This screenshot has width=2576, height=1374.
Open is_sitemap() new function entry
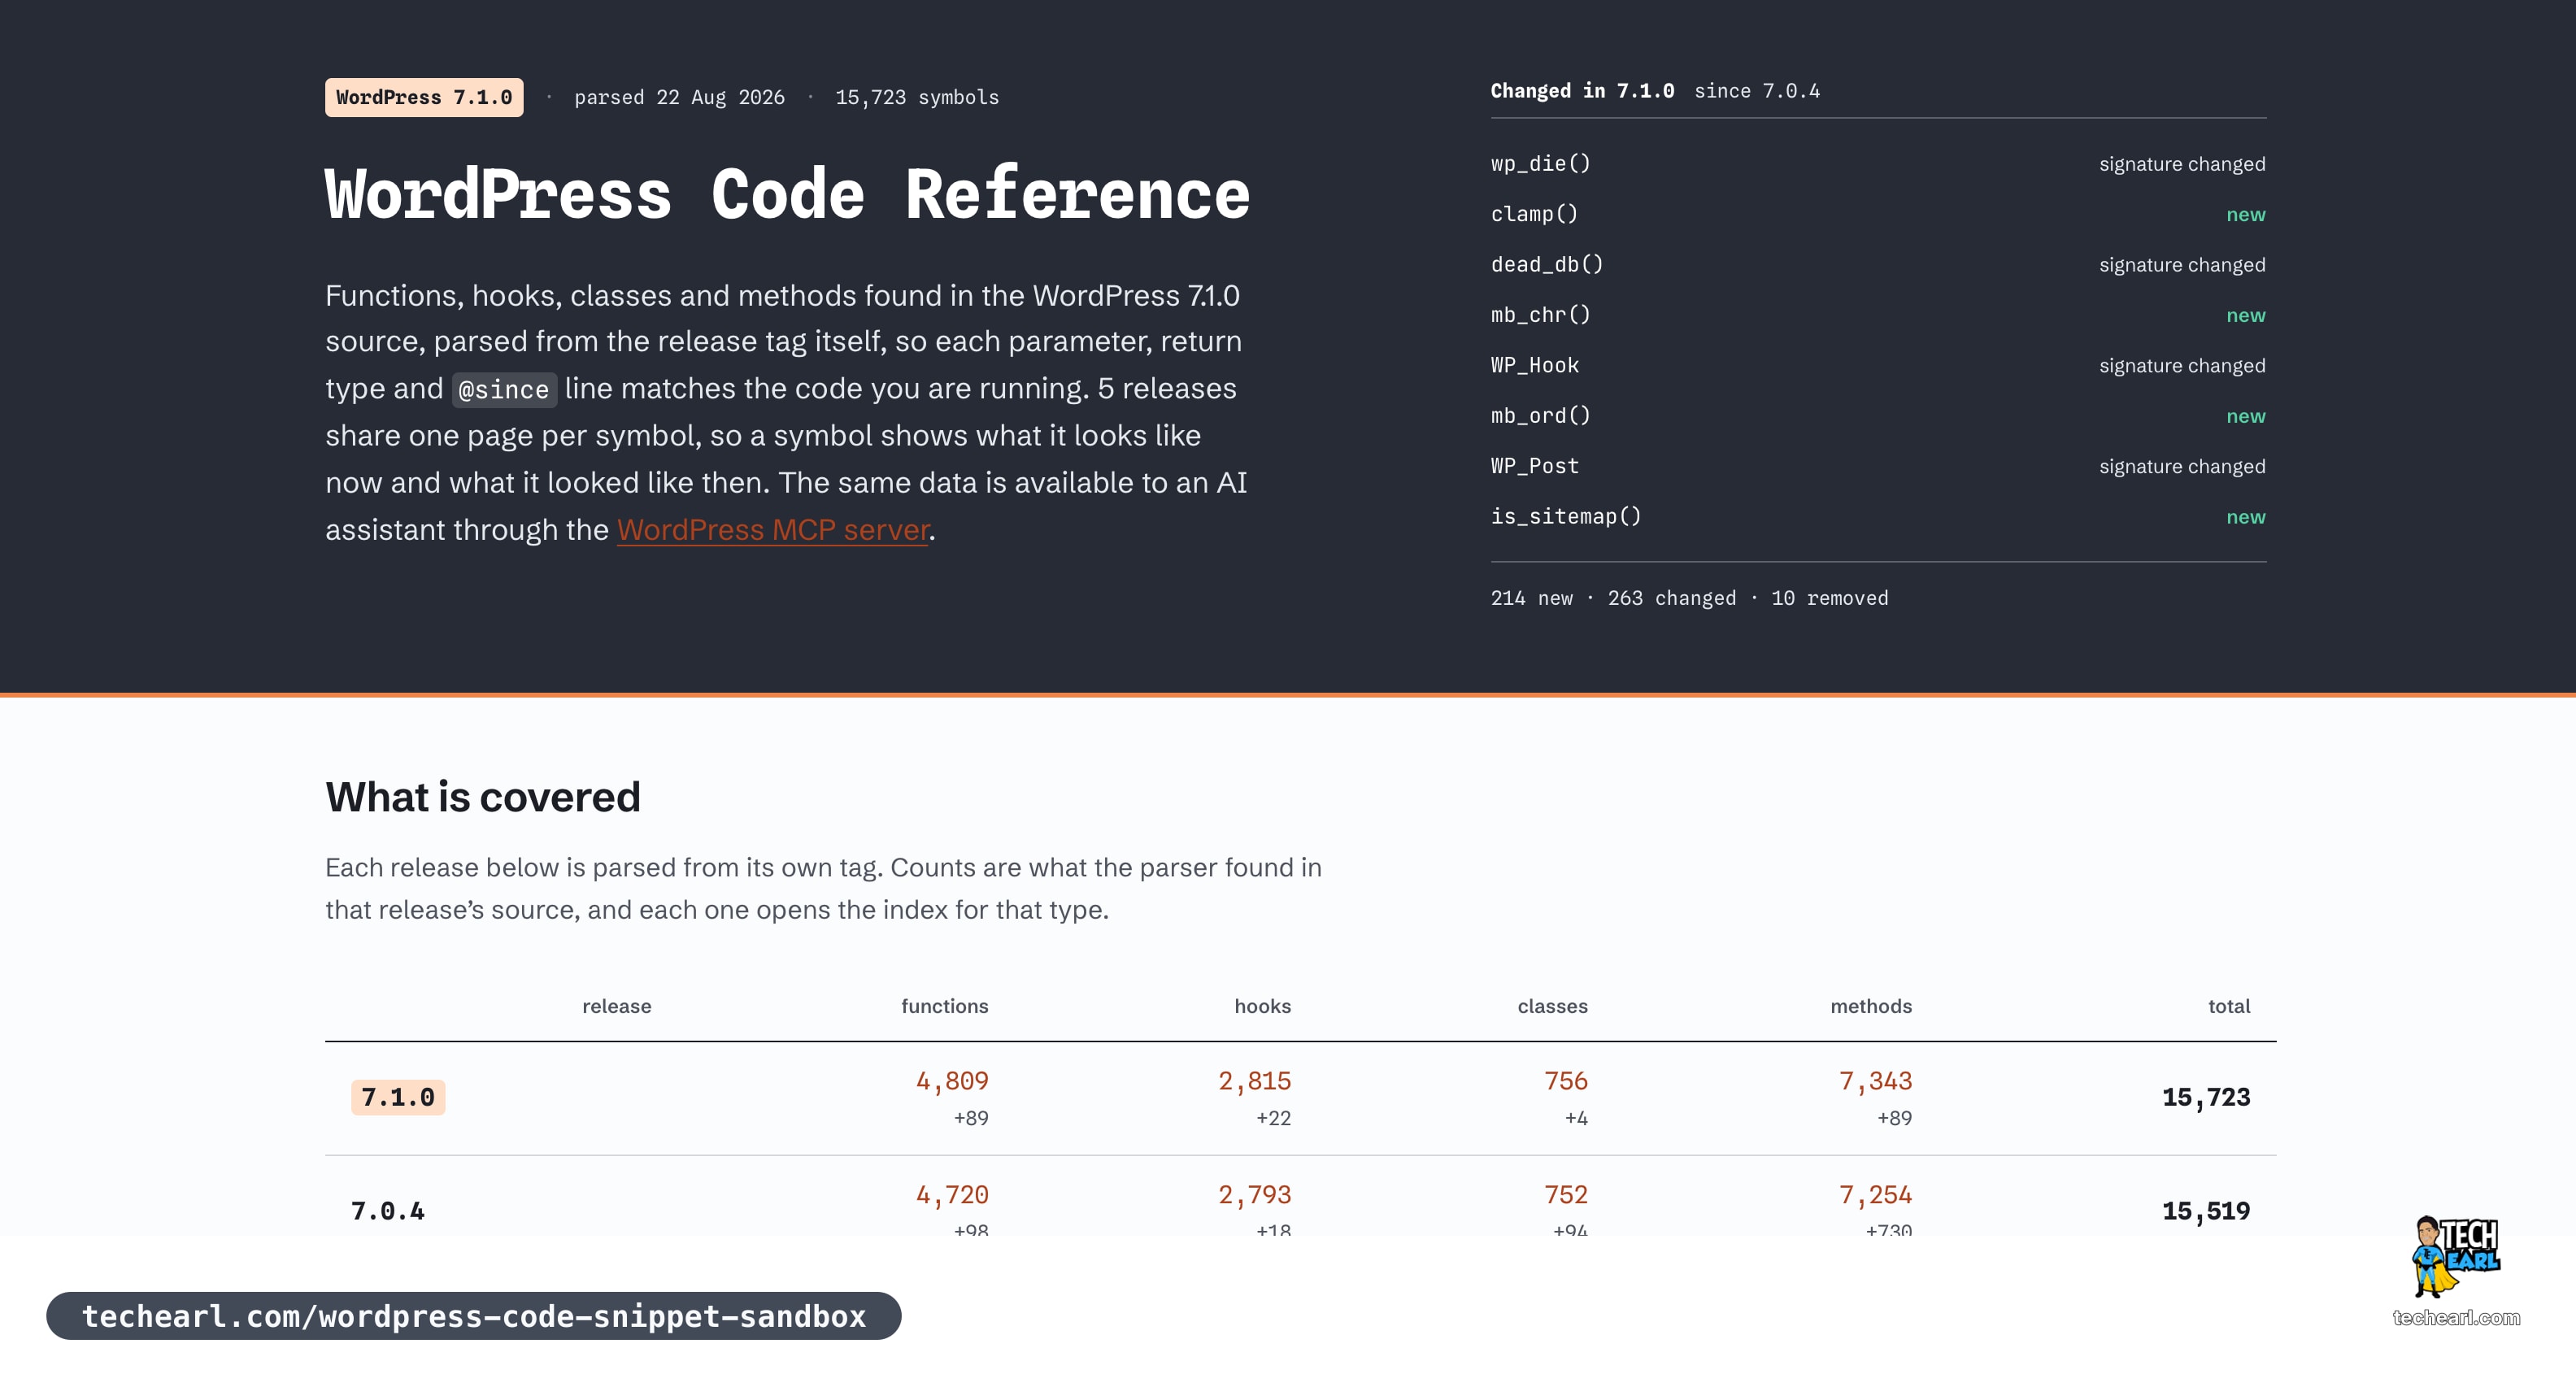click(1566, 517)
